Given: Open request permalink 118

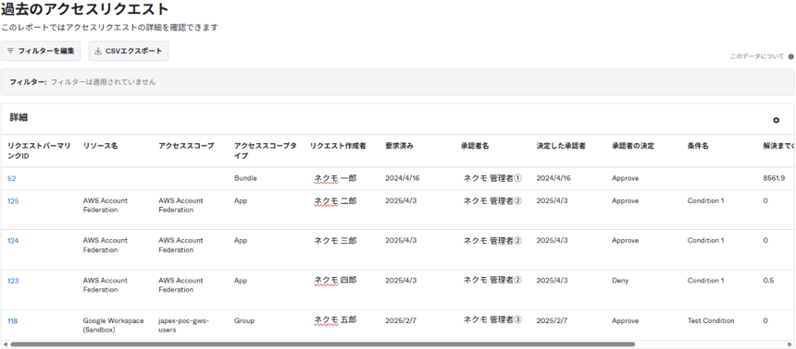Looking at the screenshot, I should tap(13, 320).
